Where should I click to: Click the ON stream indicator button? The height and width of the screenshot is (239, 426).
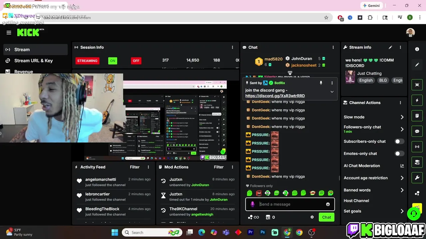click(x=112, y=61)
